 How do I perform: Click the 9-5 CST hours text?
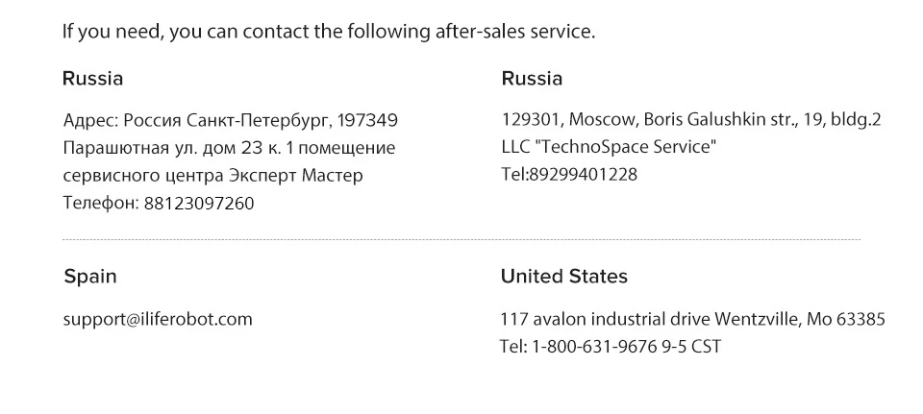pos(691,346)
